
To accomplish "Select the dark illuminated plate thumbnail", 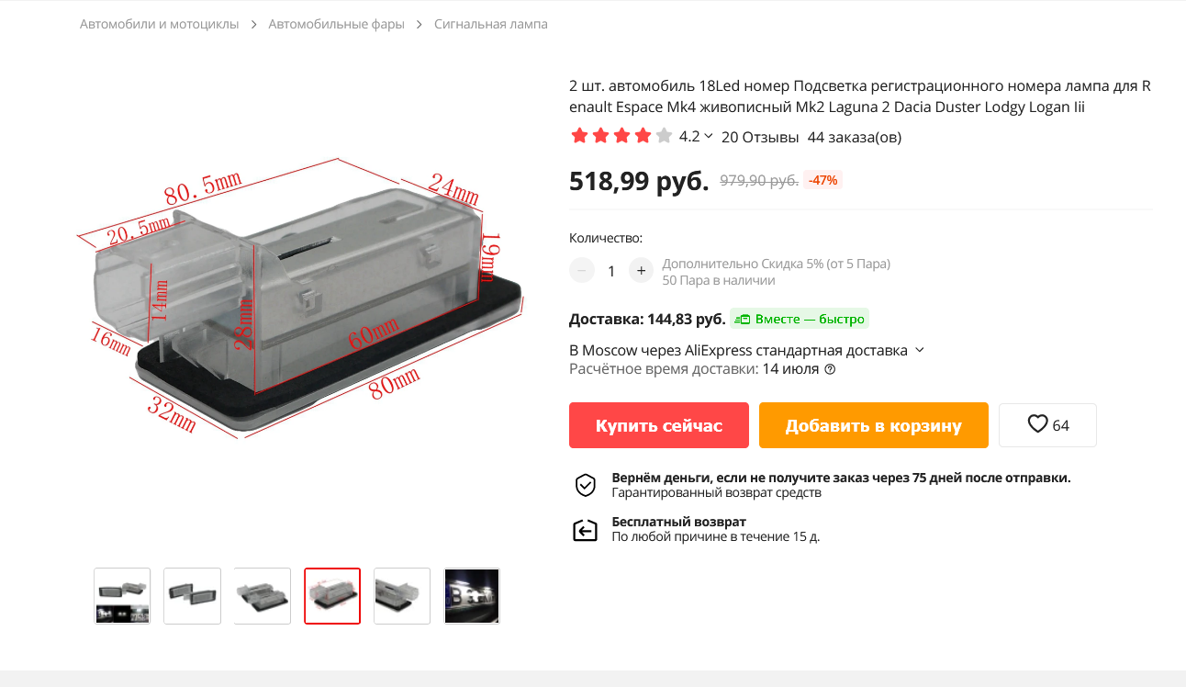I will [472, 596].
